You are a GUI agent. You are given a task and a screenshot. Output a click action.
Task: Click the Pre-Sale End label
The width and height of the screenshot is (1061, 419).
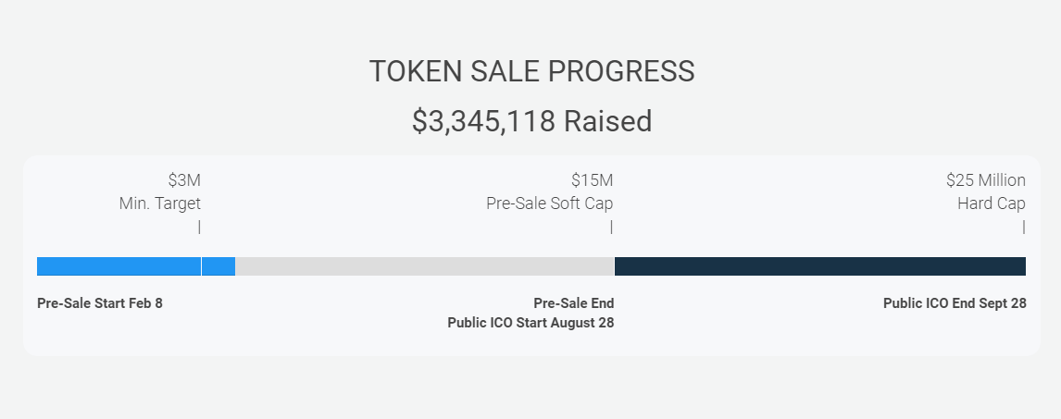pos(573,303)
